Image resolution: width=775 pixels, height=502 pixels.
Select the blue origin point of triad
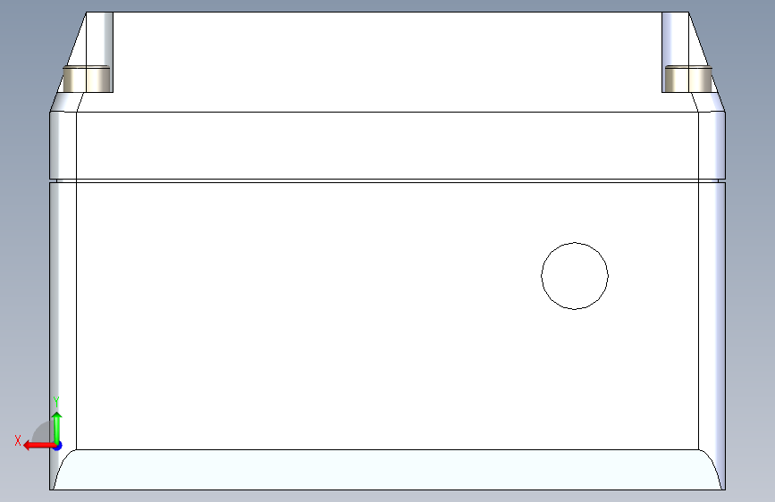click(x=57, y=445)
